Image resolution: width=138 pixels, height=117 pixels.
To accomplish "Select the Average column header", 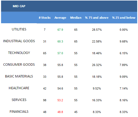I will 60,18.
